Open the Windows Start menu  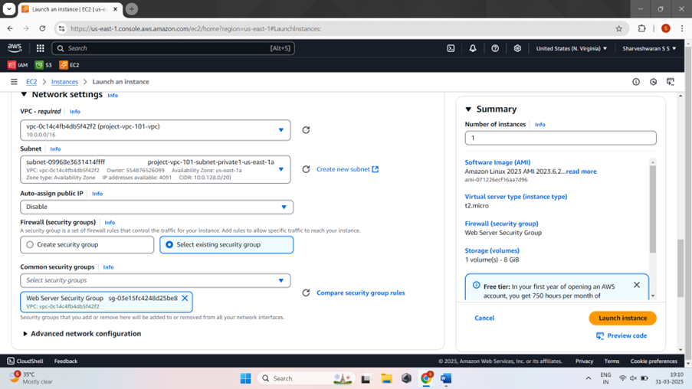(245, 378)
